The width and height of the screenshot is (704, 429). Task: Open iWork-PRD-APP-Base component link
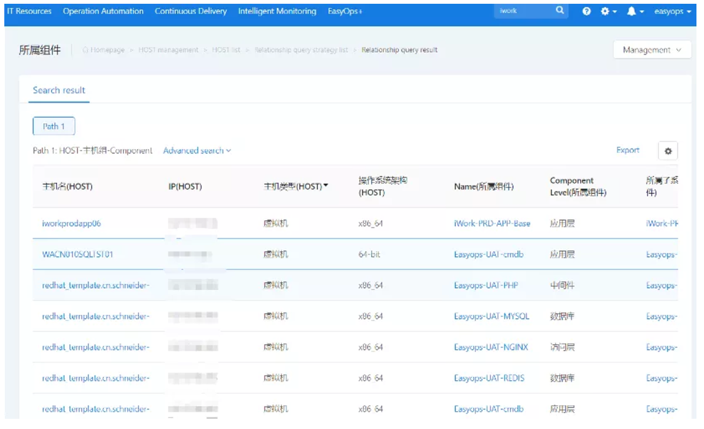(x=492, y=224)
